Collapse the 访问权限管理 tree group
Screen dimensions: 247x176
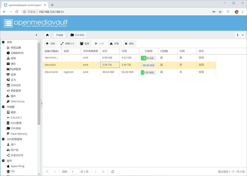tap(3, 139)
